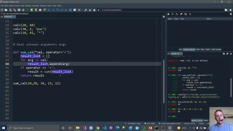Open the Variable explorer options hamburger menu
This screenshot has width=233, height=131.
tap(231, 14)
